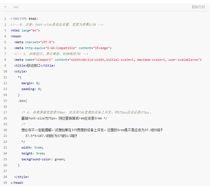Select the lang="en" attribute value
The width and height of the screenshot is (212, 186).
pos(34,30)
